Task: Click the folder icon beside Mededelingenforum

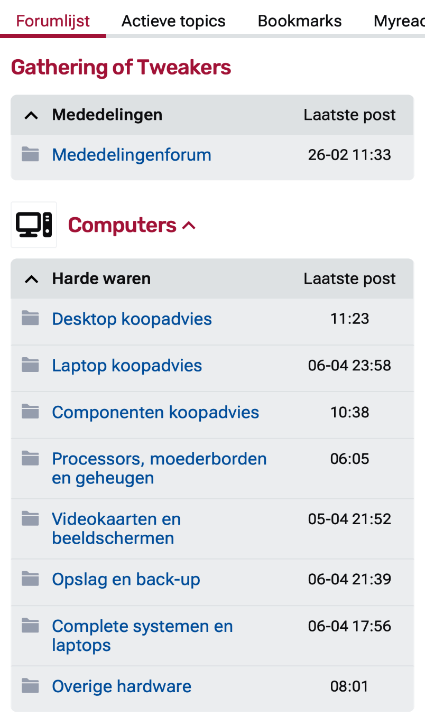Action: 31,154
